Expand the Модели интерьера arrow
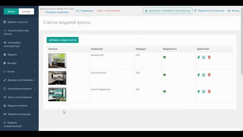 [x=35, y=114]
